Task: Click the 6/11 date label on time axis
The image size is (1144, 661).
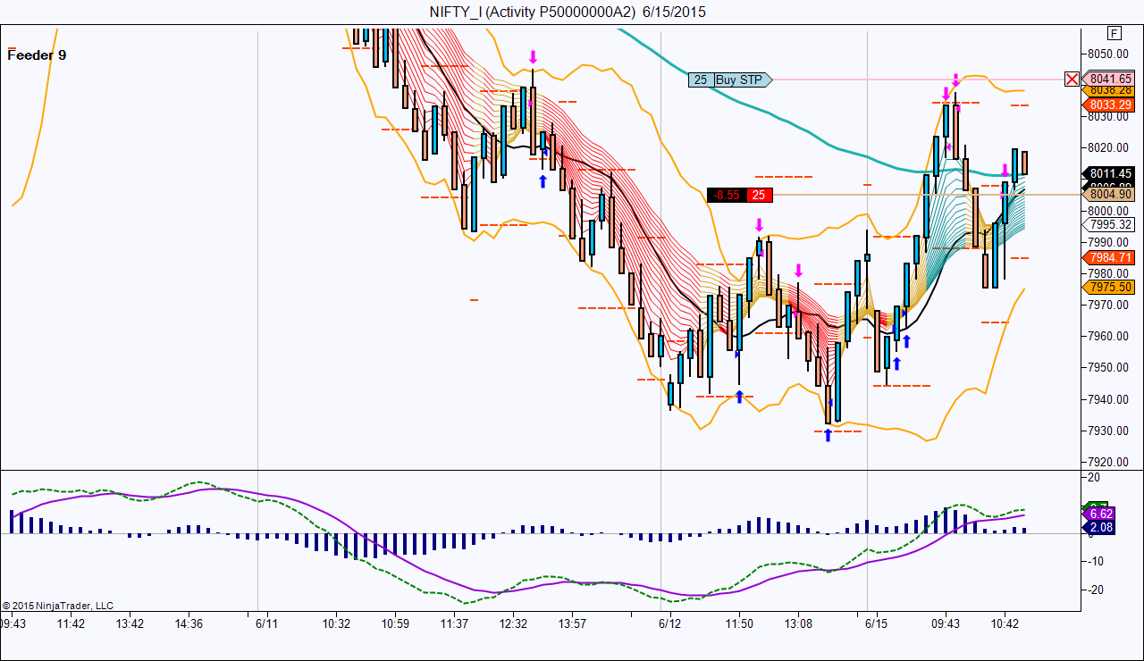Action: pyautogui.click(x=266, y=623)
